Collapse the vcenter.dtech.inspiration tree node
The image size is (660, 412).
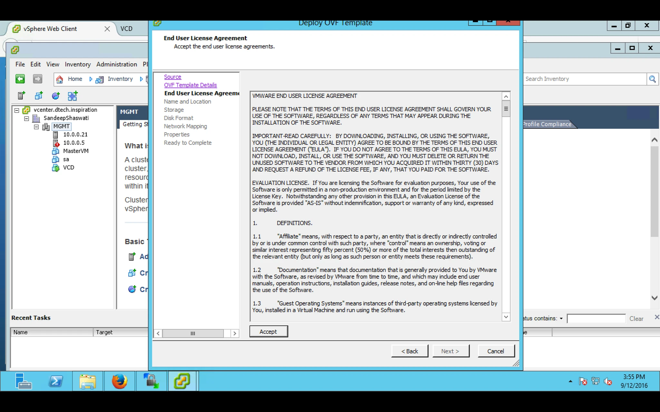pyautogui.click(x=17, y=110)
